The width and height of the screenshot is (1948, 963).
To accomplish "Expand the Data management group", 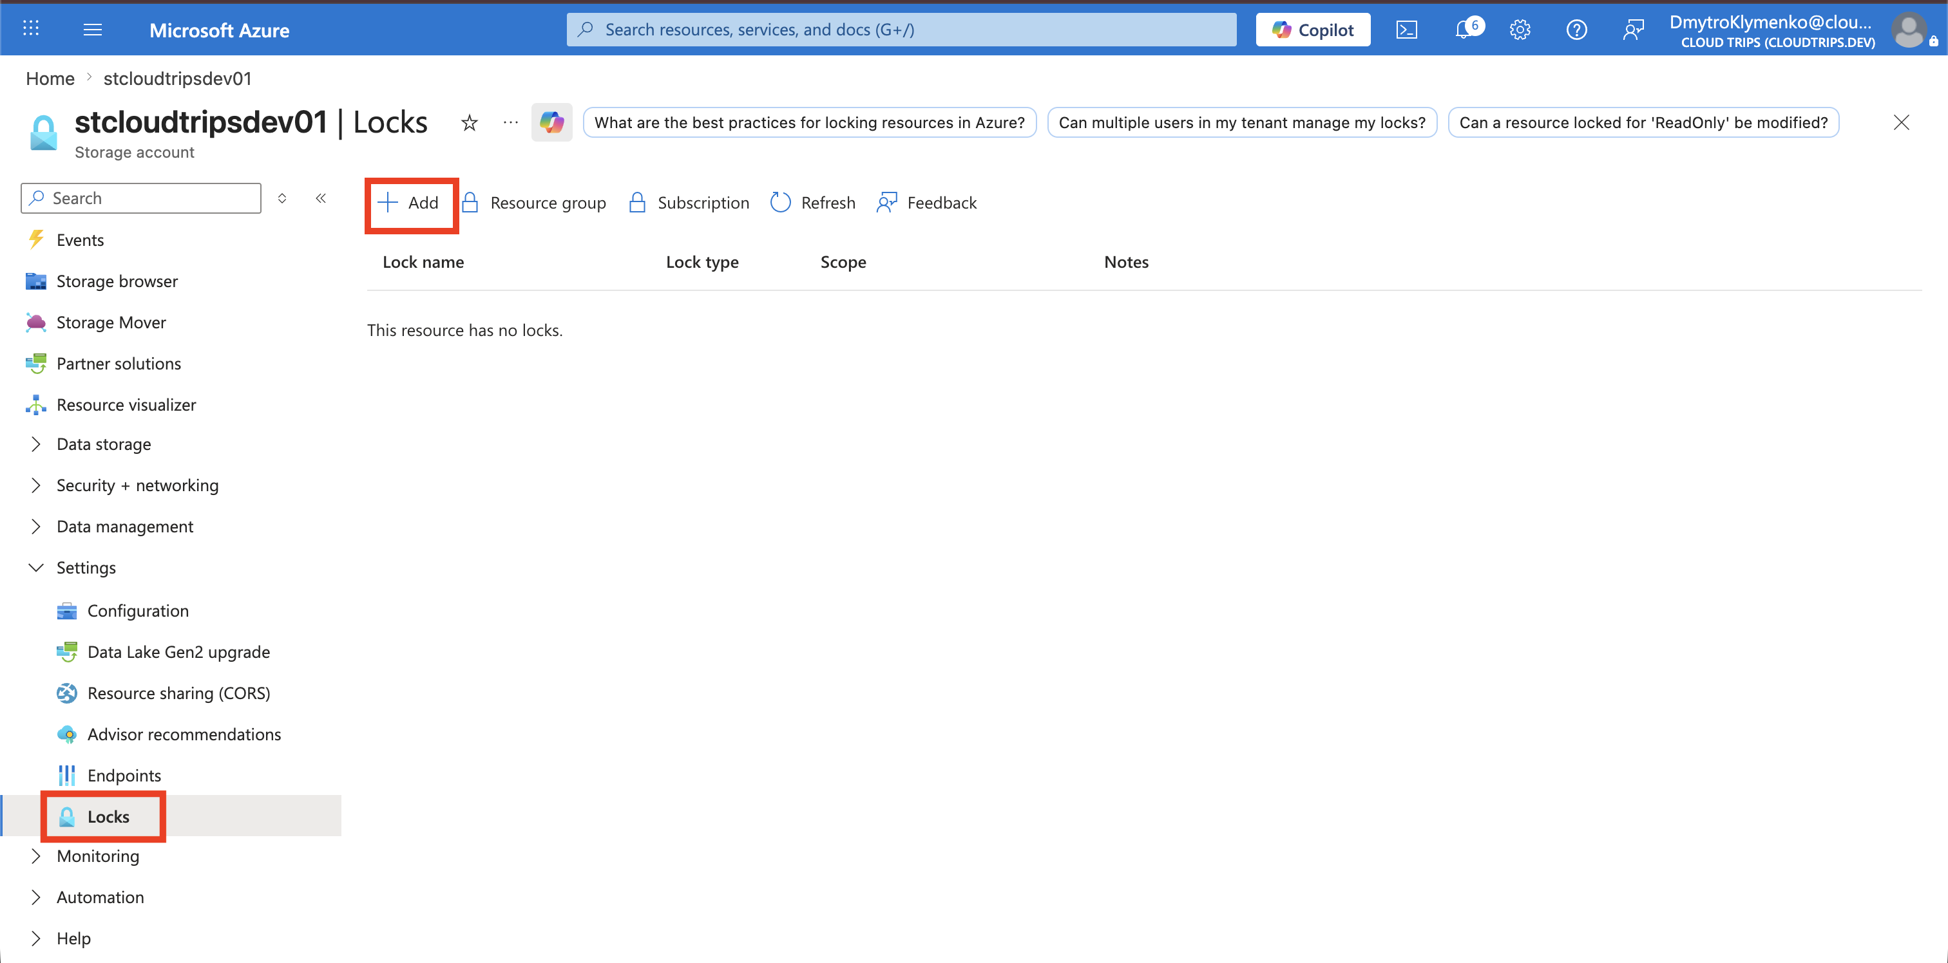I will tap(125, 527).
